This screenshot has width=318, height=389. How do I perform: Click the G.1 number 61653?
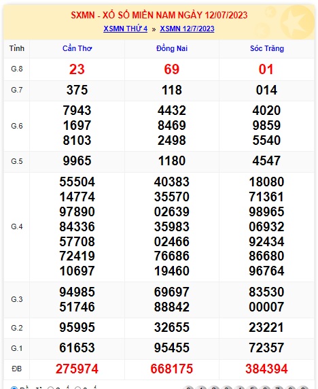click(x=77, y=348)
